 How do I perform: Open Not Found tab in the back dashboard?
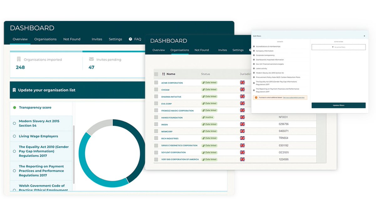coord(72,39)
